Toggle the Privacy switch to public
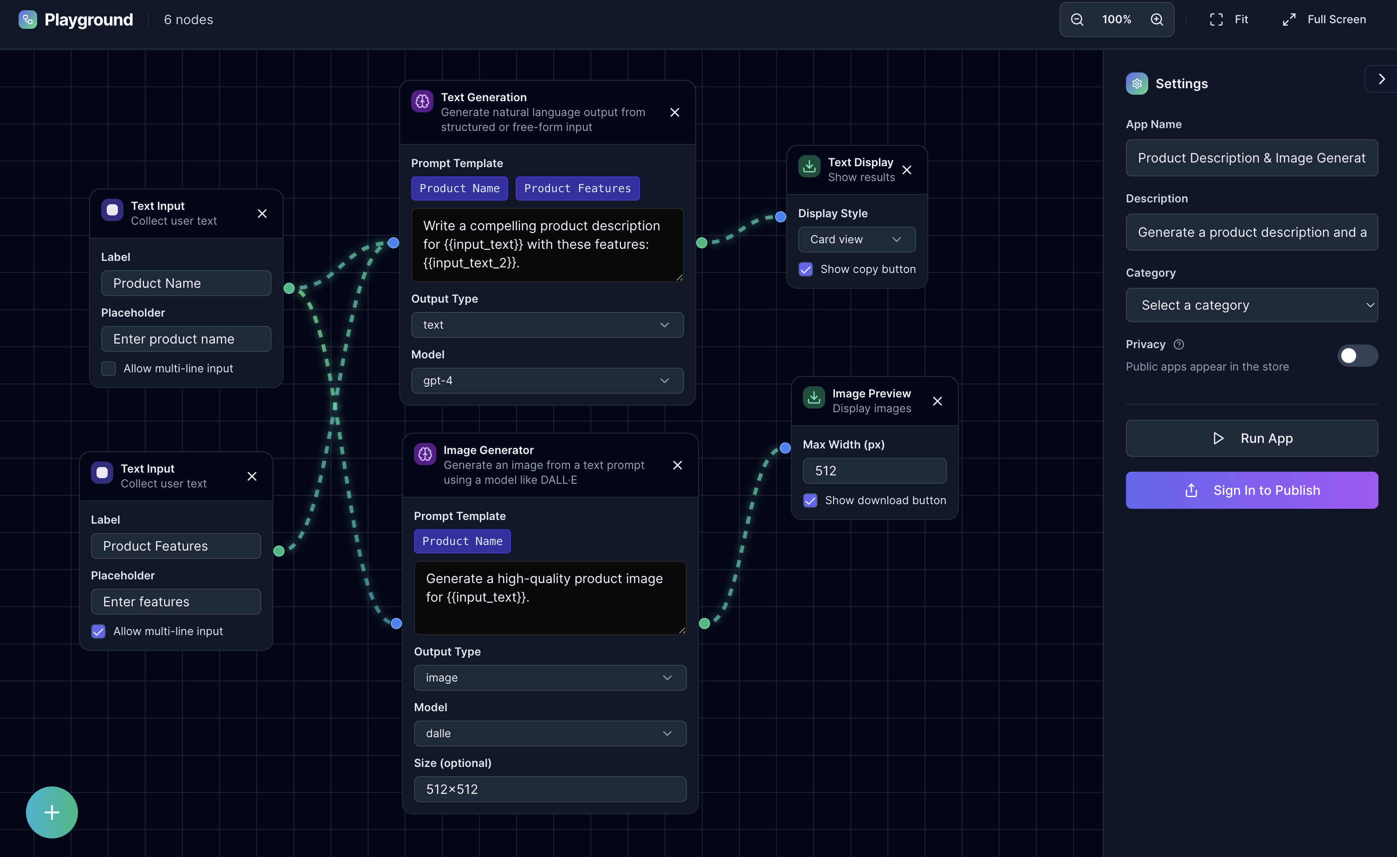This screenshot has width=1397, height=857. [x=1357, y=356]
